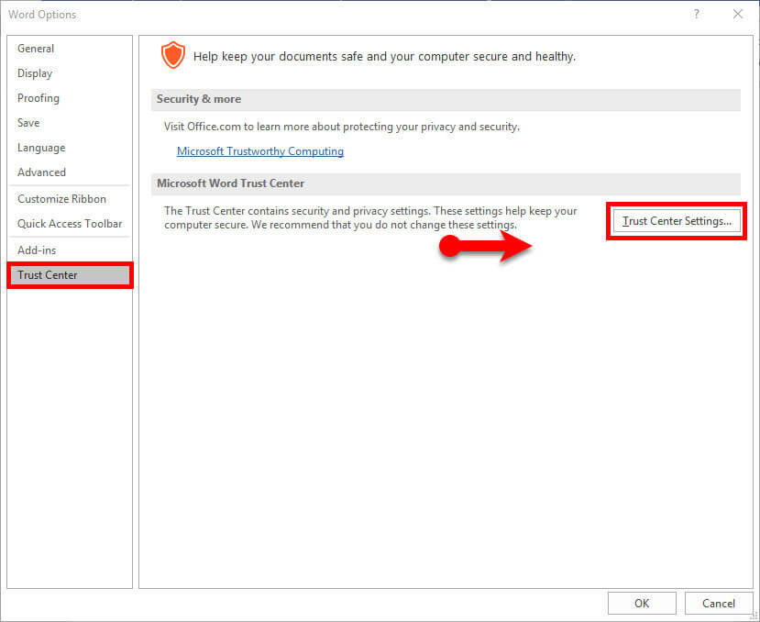This screenshot has width=760, height=622.
Task: Click the Help question mark icon
Action: pyautogui.click(x=697, y=14)
